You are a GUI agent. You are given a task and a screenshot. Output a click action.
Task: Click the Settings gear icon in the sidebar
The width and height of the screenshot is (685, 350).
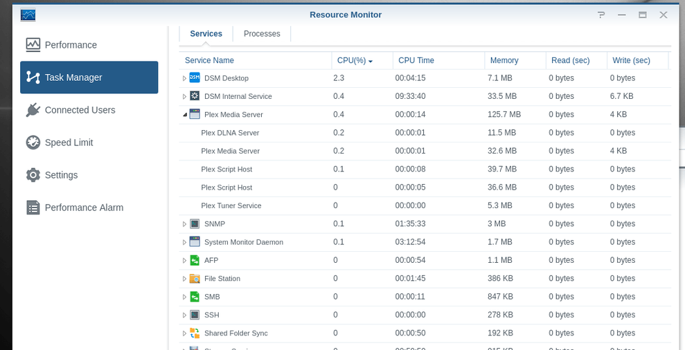[33, 175]
